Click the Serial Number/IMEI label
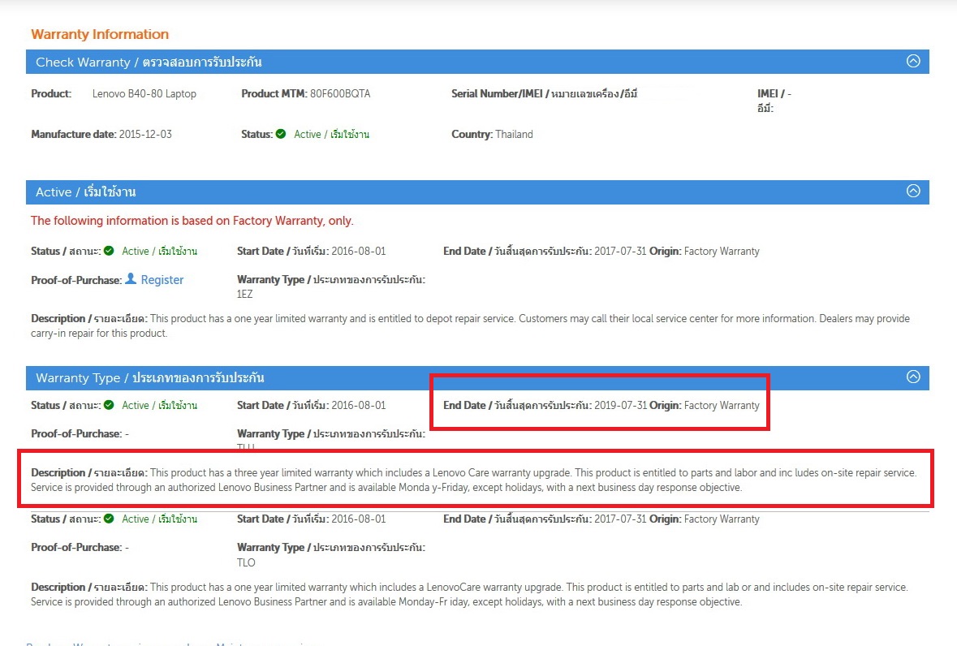This screenshot has width=957, height=646. (544, 94)
